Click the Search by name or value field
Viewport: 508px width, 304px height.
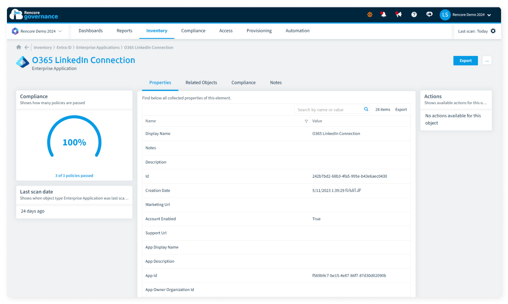[329, 110]
